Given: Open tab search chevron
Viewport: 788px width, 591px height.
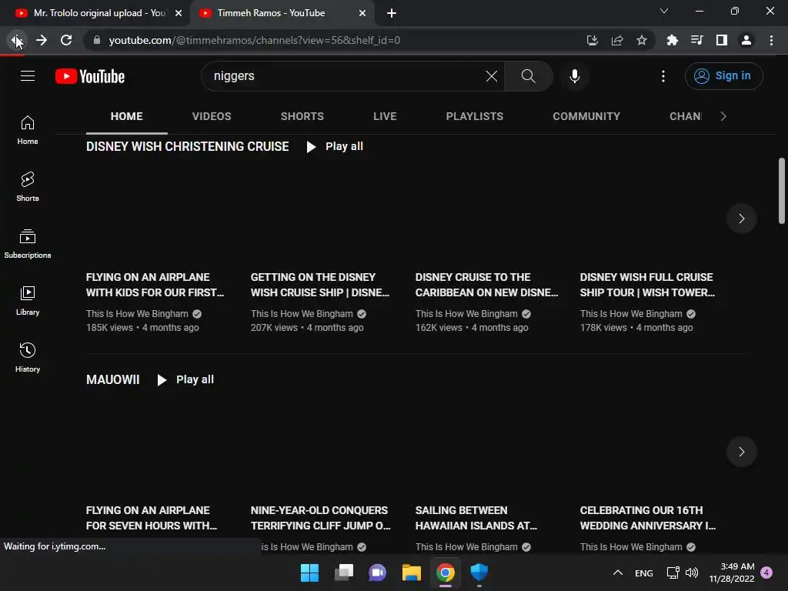Looking at the screenshot, I should point(664,11).
